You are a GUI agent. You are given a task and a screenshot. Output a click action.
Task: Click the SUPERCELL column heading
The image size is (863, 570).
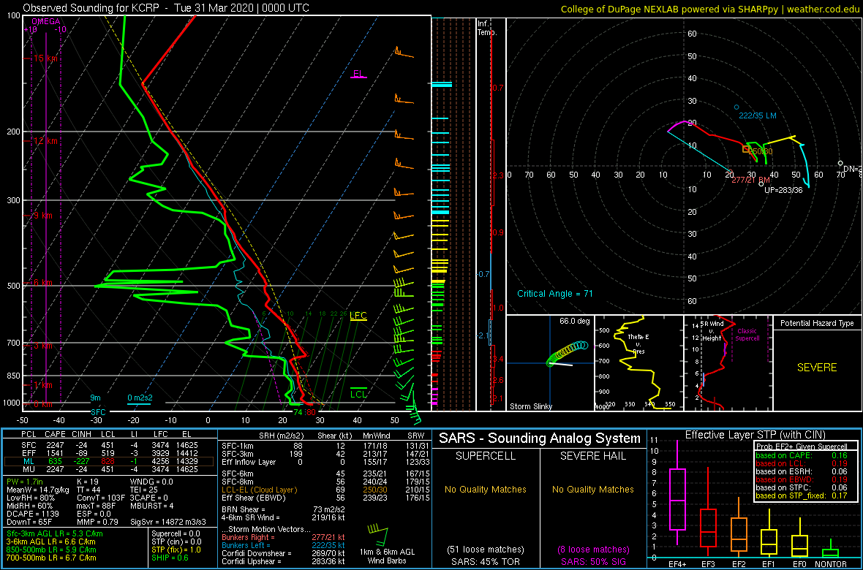tap(486, 457)
